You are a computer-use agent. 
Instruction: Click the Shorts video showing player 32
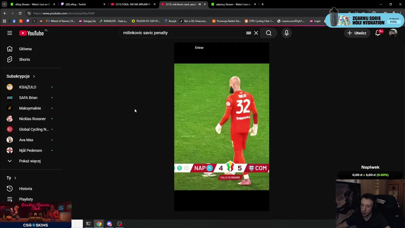[x=221, y=127]
